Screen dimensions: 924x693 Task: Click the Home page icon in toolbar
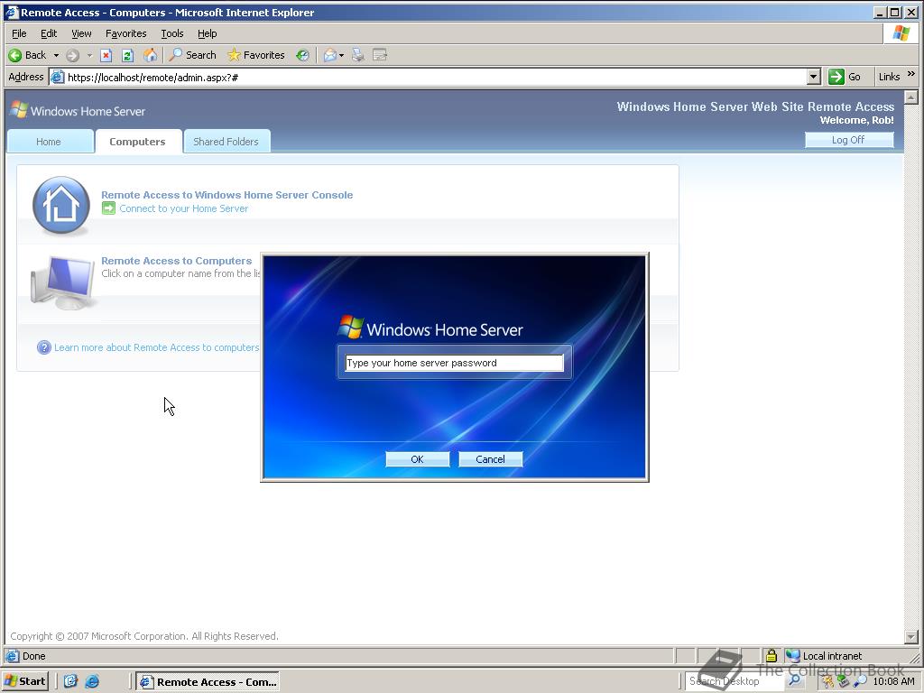tap(151, 55)
